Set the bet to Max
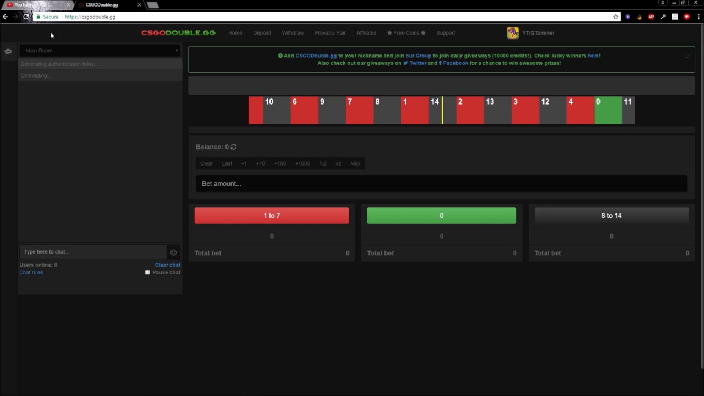 click(x=355, y=163)
